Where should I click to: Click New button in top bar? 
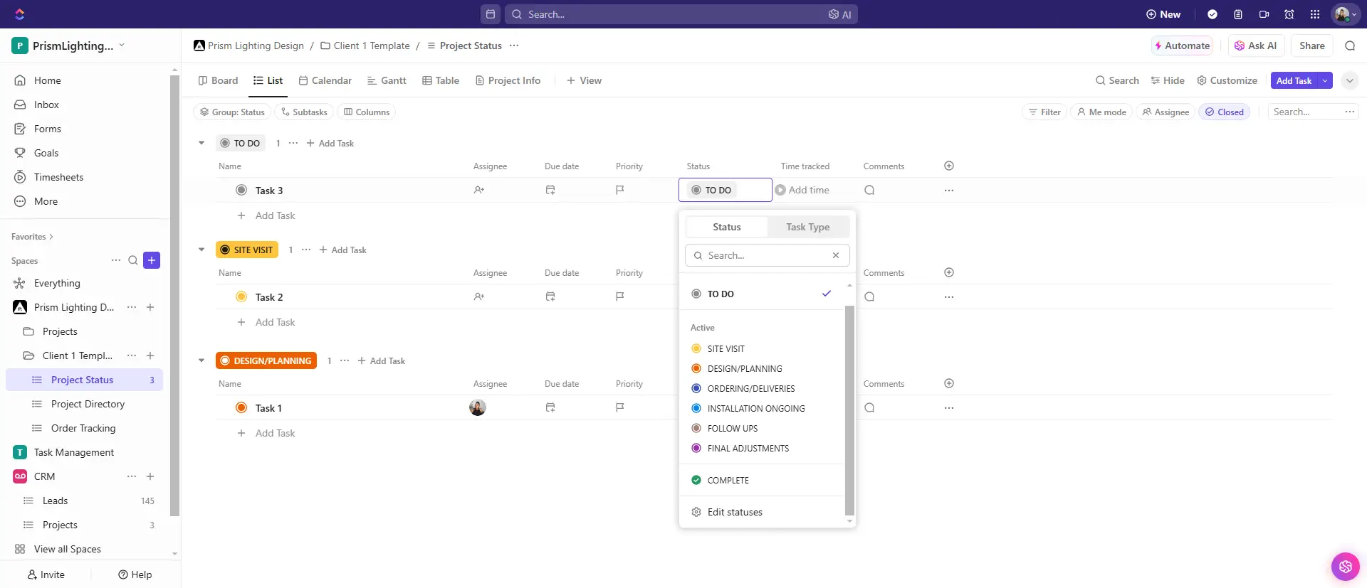pos(1163,14)
